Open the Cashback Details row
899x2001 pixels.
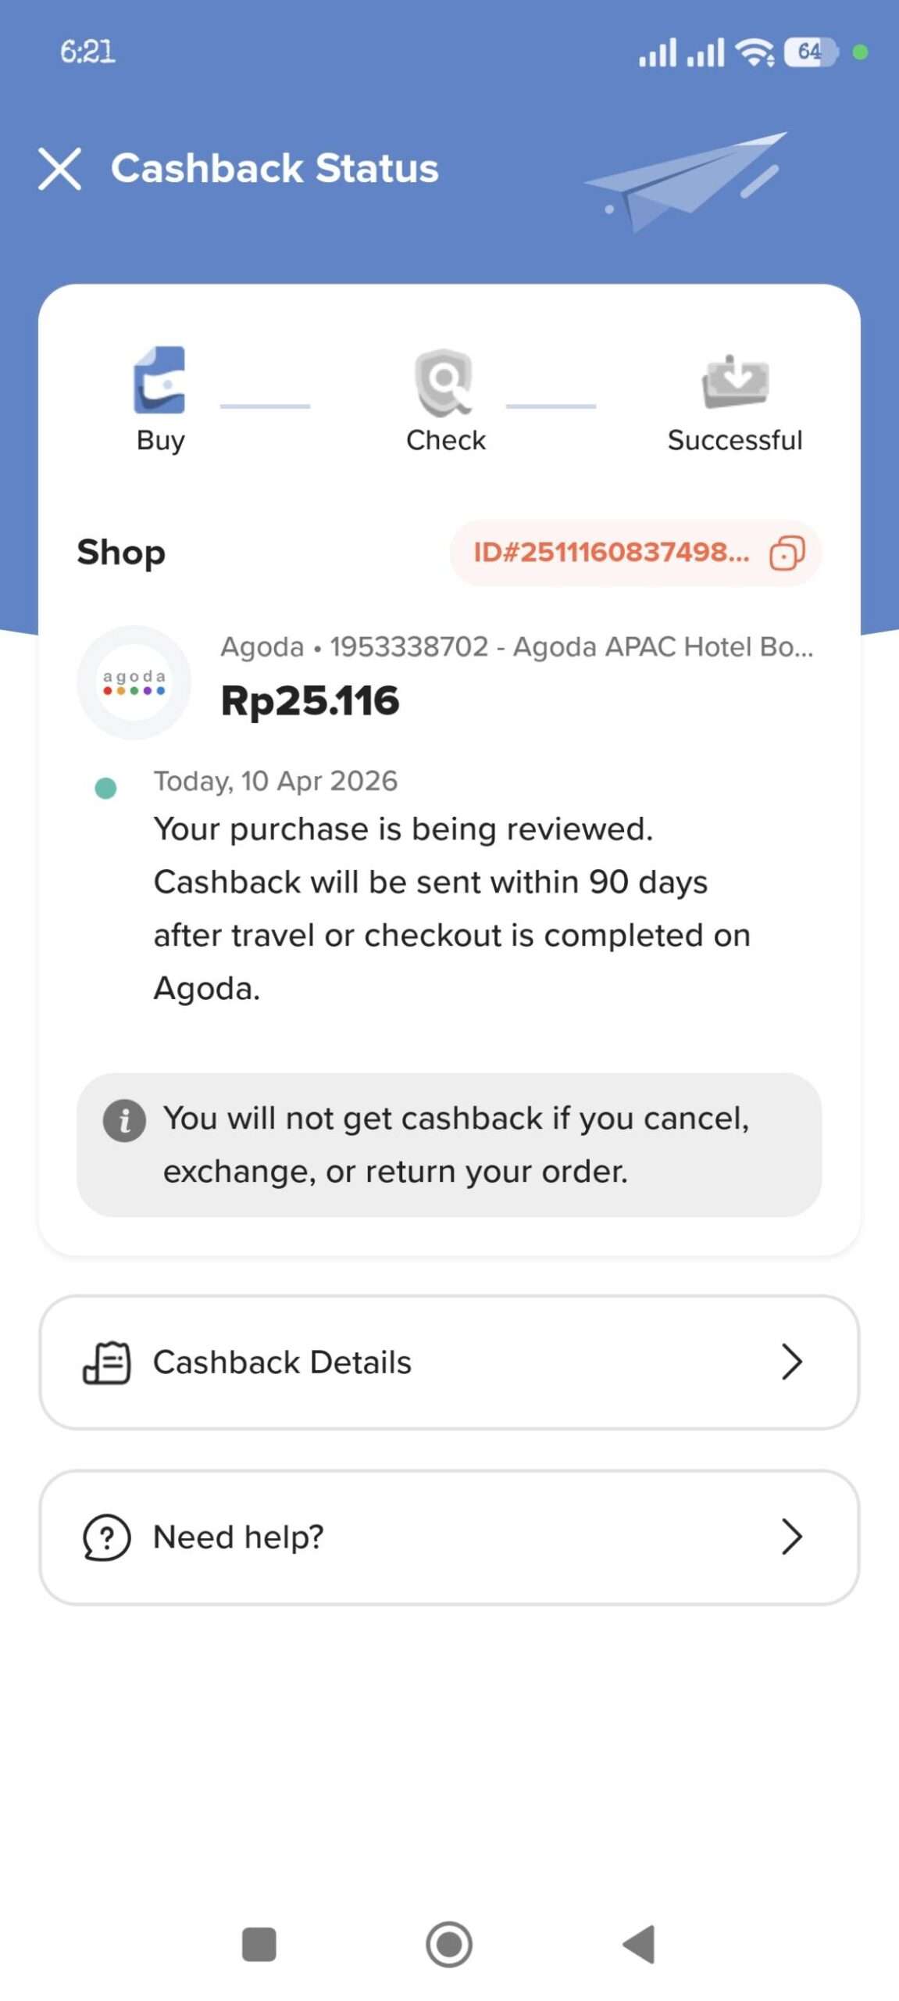[x=449, y=1362]
